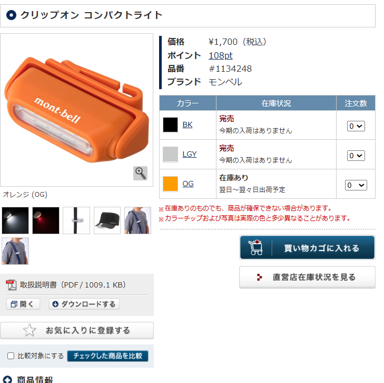384x383 pixels.
Task: Open the 108pt points link
Action: [x=220, y=55]
